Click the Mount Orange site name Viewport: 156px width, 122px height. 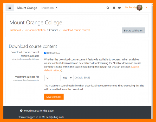pyautogui.click(x=27, y=8)
